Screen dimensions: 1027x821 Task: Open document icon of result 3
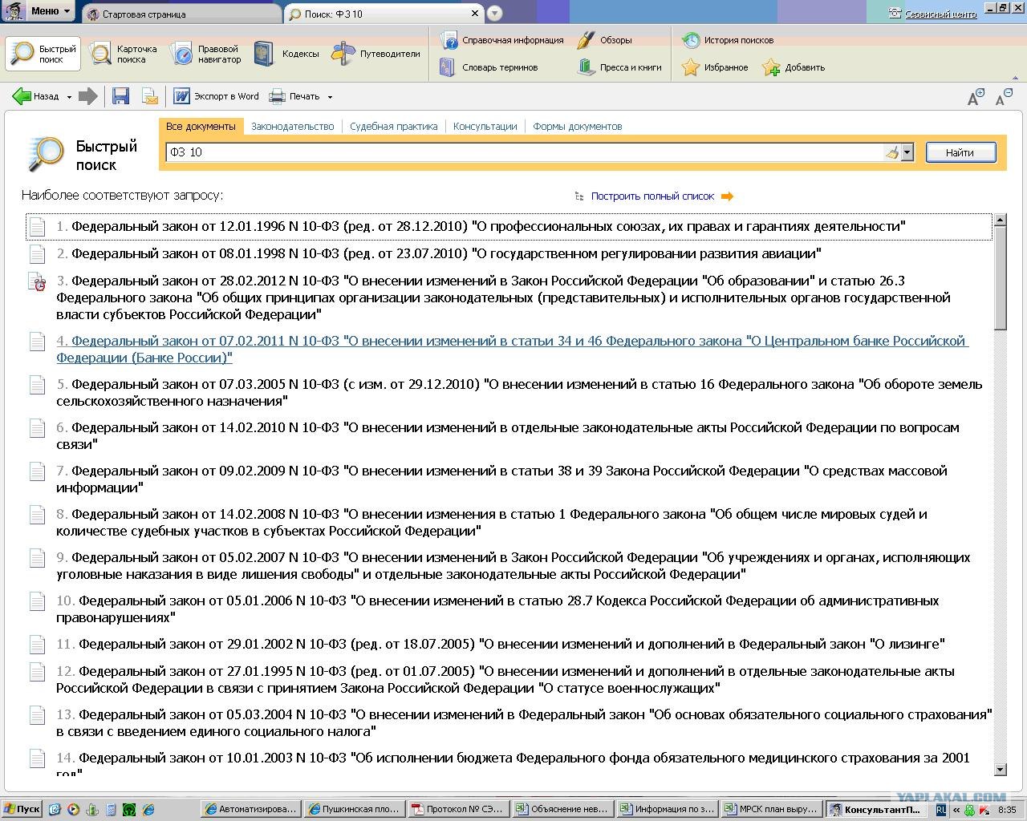(x=37, y=281)
